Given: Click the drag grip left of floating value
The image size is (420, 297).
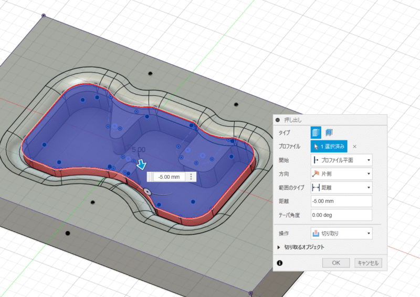Looking at the screenshot, I should point(151,177).
